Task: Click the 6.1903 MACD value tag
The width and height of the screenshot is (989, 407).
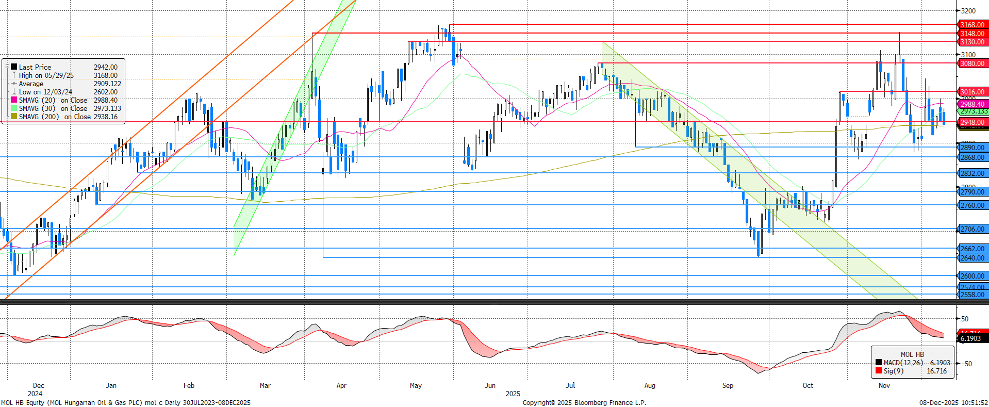Action: (971, 338)
